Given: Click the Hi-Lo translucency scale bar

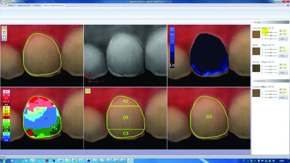Looking at the screenshot, I should [173, 47].
